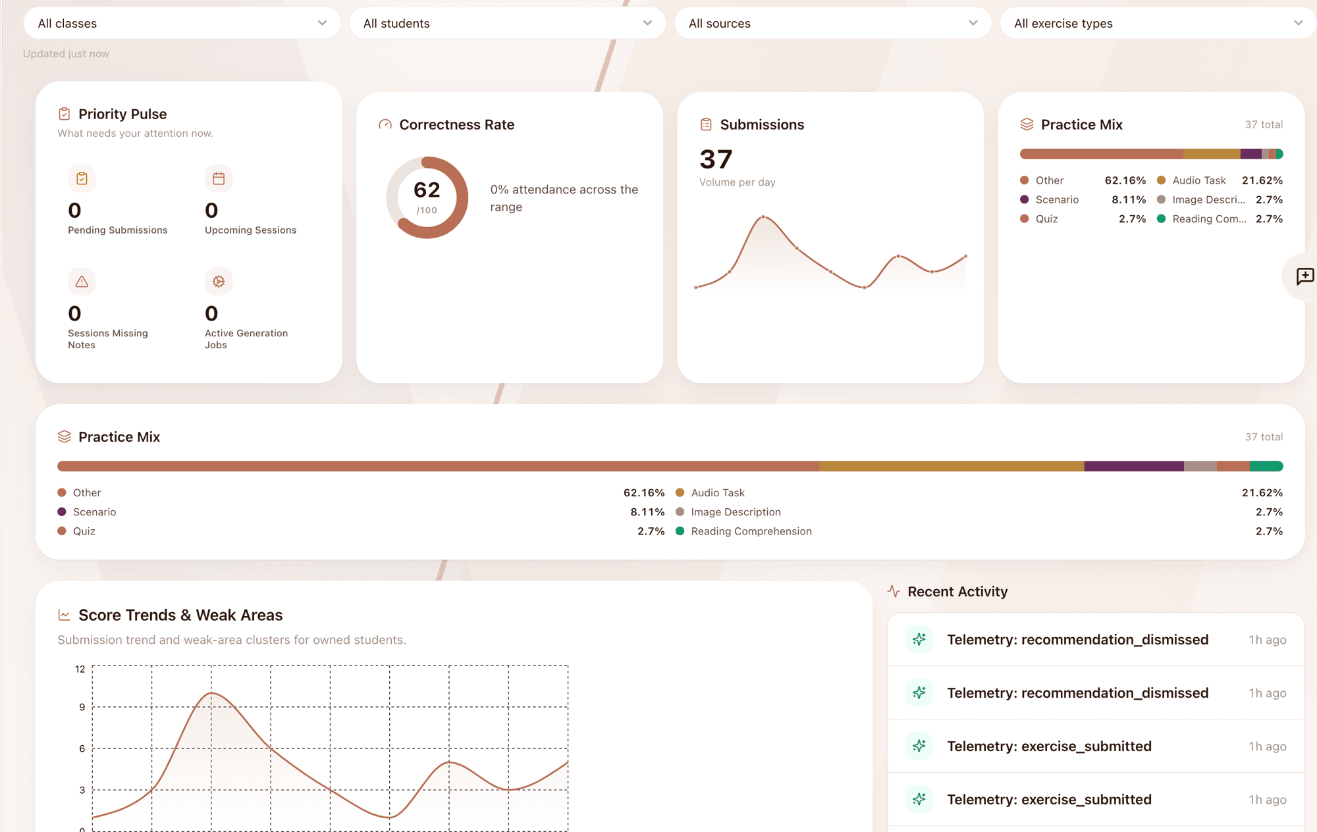Click the Submissions count '37'
This screenshot has width=1317, height=832.
tap(716, 159)
